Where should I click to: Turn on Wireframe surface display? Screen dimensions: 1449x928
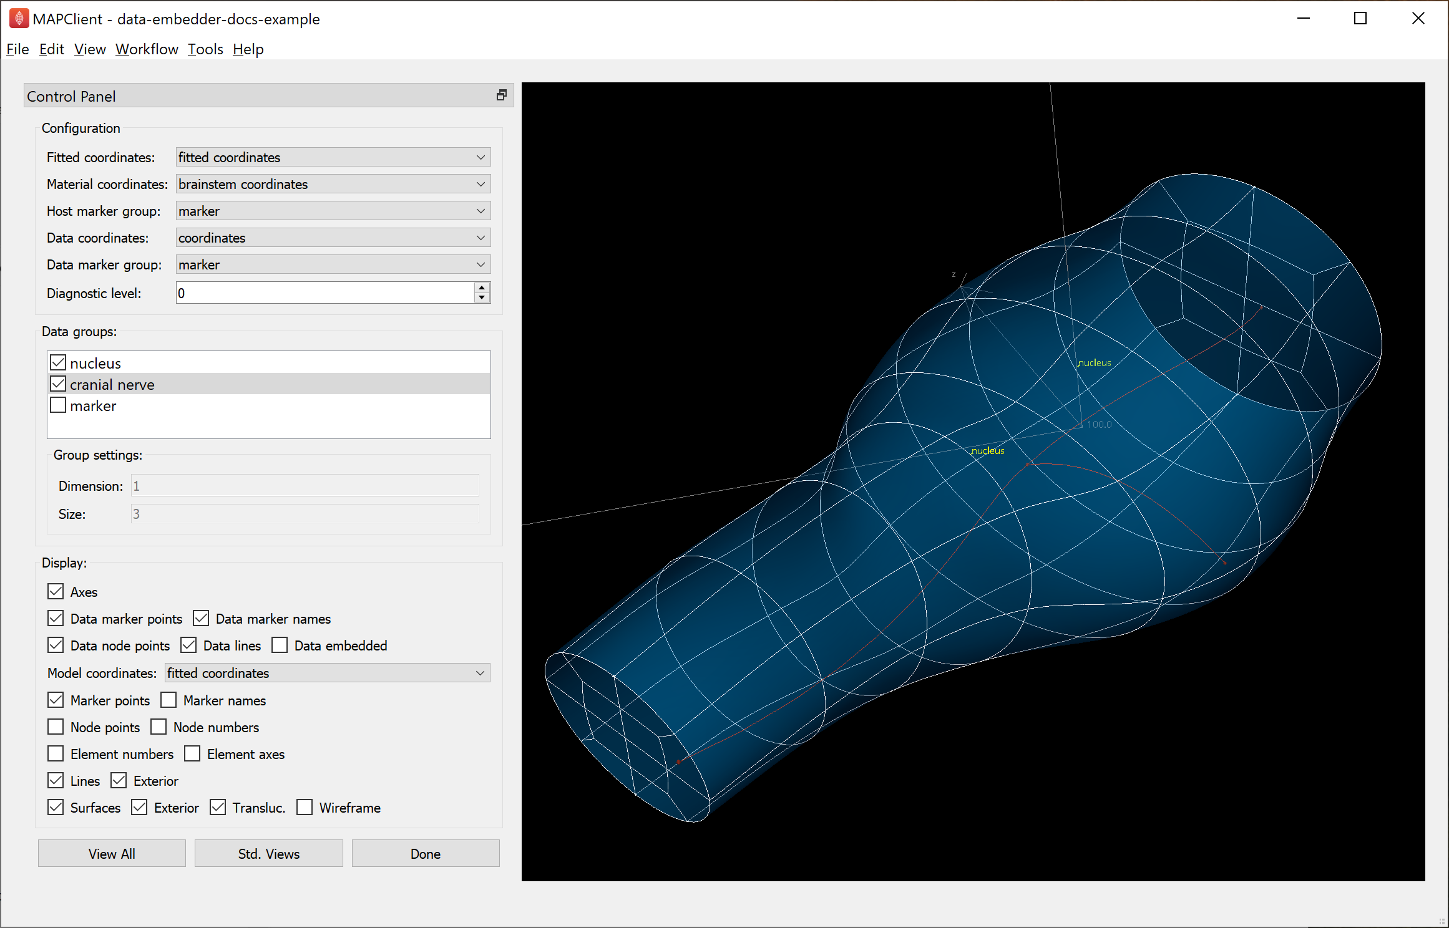(x=305, y=807)
